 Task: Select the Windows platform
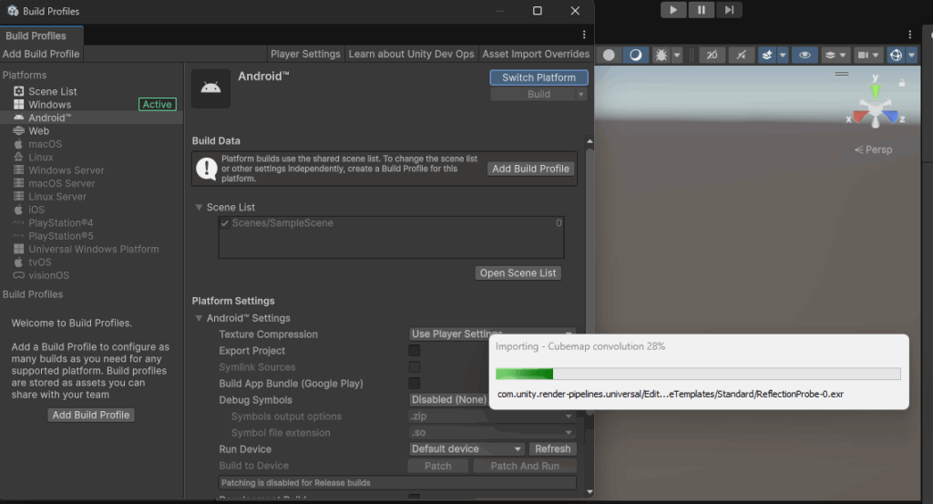50,104
